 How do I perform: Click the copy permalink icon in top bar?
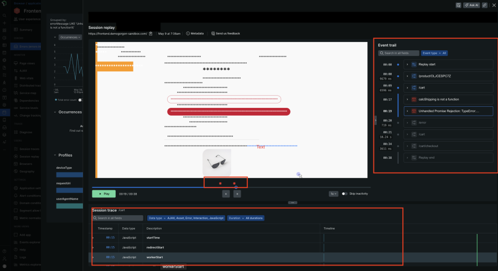(485, 5)
